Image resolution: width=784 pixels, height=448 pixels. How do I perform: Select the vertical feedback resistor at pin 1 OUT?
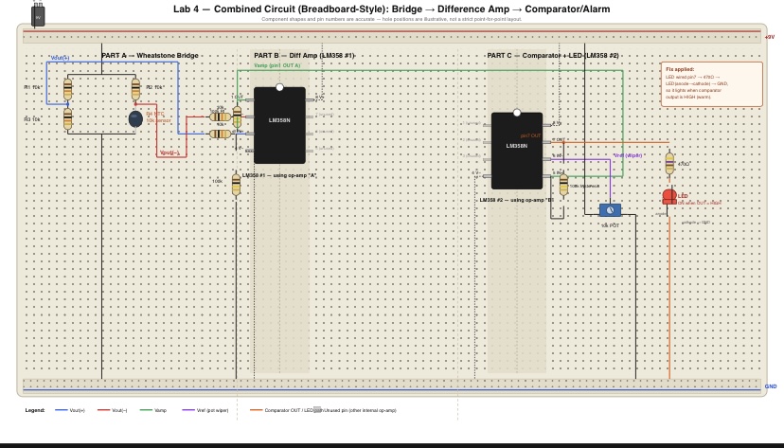tap(237, 117)
